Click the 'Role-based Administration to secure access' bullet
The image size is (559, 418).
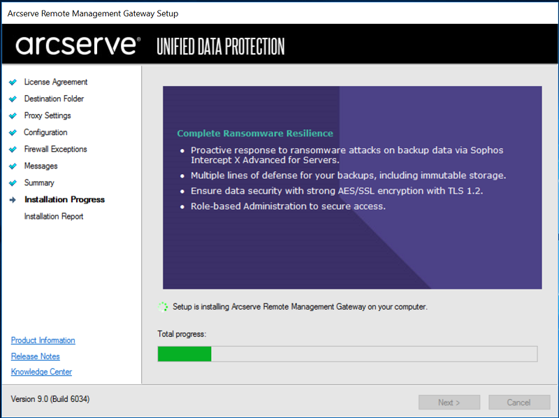pos(288,206)
